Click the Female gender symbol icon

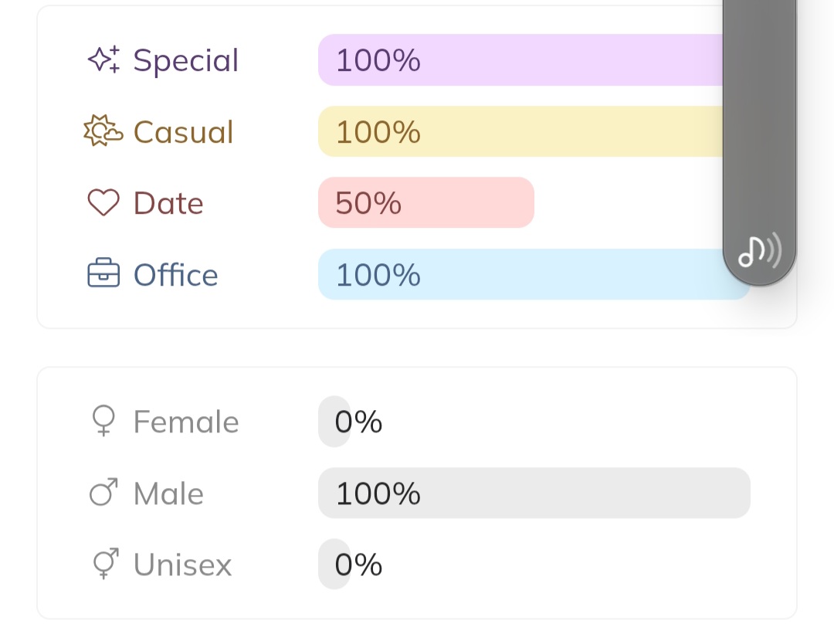[103, 422]
